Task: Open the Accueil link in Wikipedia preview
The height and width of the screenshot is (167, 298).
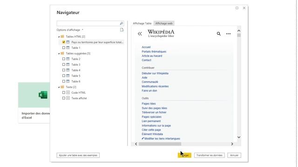Action: point(146,47)
